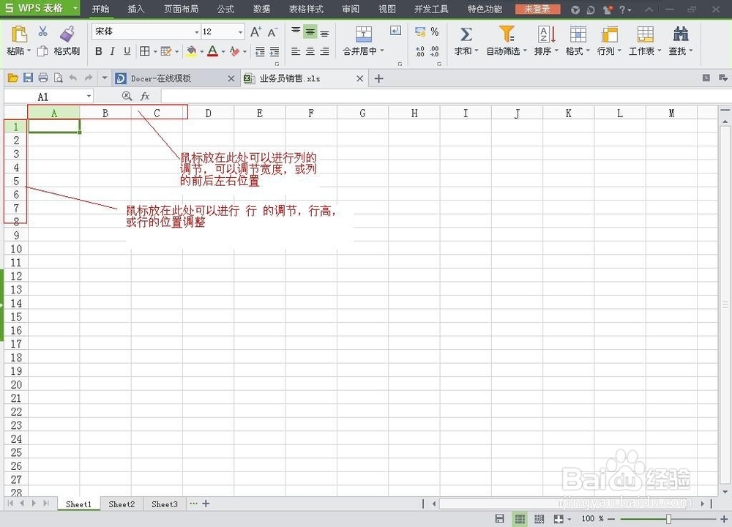Click the decrease decimal places icon

click(x=435, y=51)
